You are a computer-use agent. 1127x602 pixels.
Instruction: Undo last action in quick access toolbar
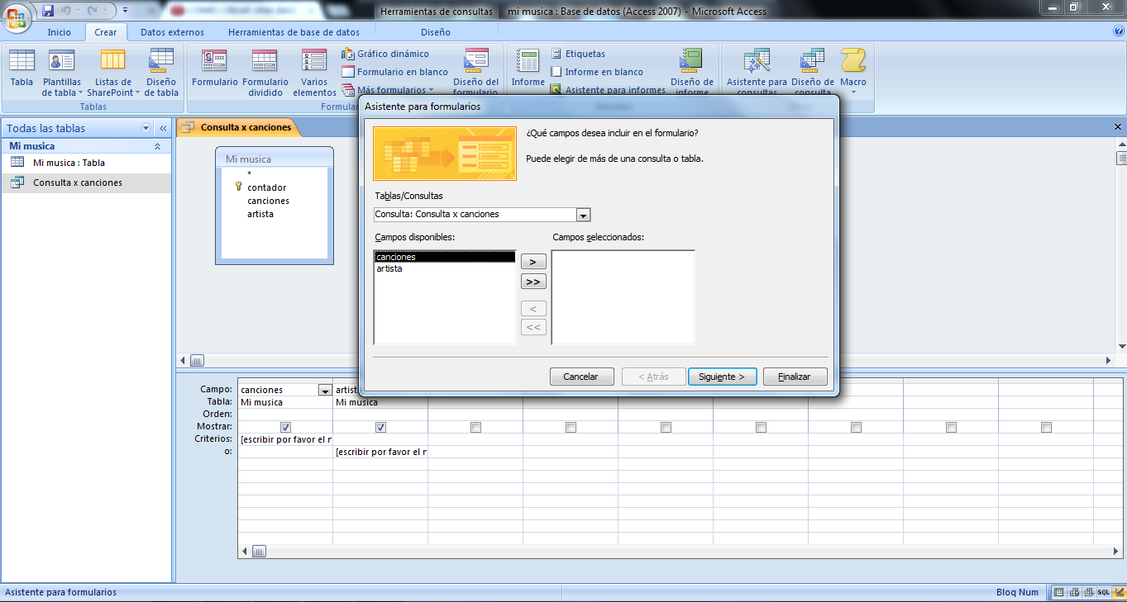pos(66,11)
